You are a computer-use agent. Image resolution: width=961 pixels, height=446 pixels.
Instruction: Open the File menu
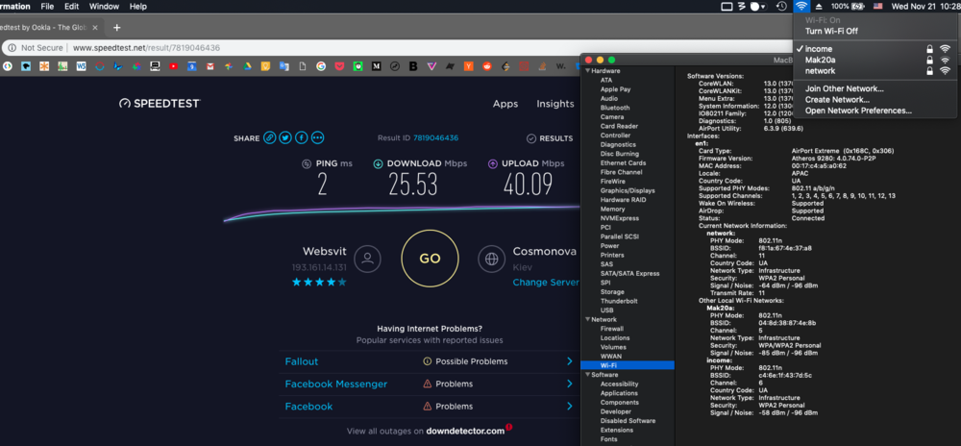coord(47,6)
